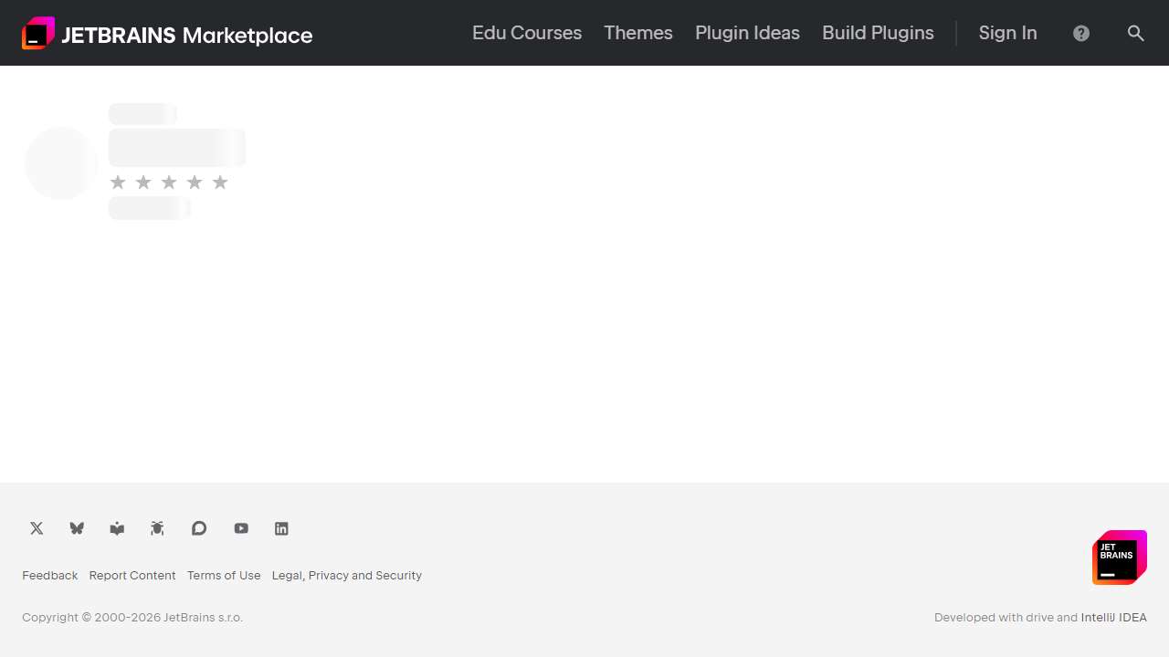Click the JetBrains Marketplace logo
The image size is (1169, 657).
(x=167, y=33)
